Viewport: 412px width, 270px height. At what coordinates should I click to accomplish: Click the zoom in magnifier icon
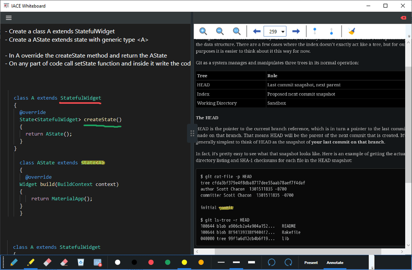tap(203, 31)
